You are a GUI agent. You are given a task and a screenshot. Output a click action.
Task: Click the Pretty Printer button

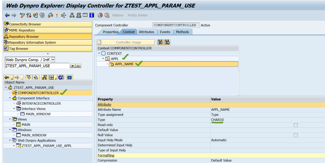[138, 15]
